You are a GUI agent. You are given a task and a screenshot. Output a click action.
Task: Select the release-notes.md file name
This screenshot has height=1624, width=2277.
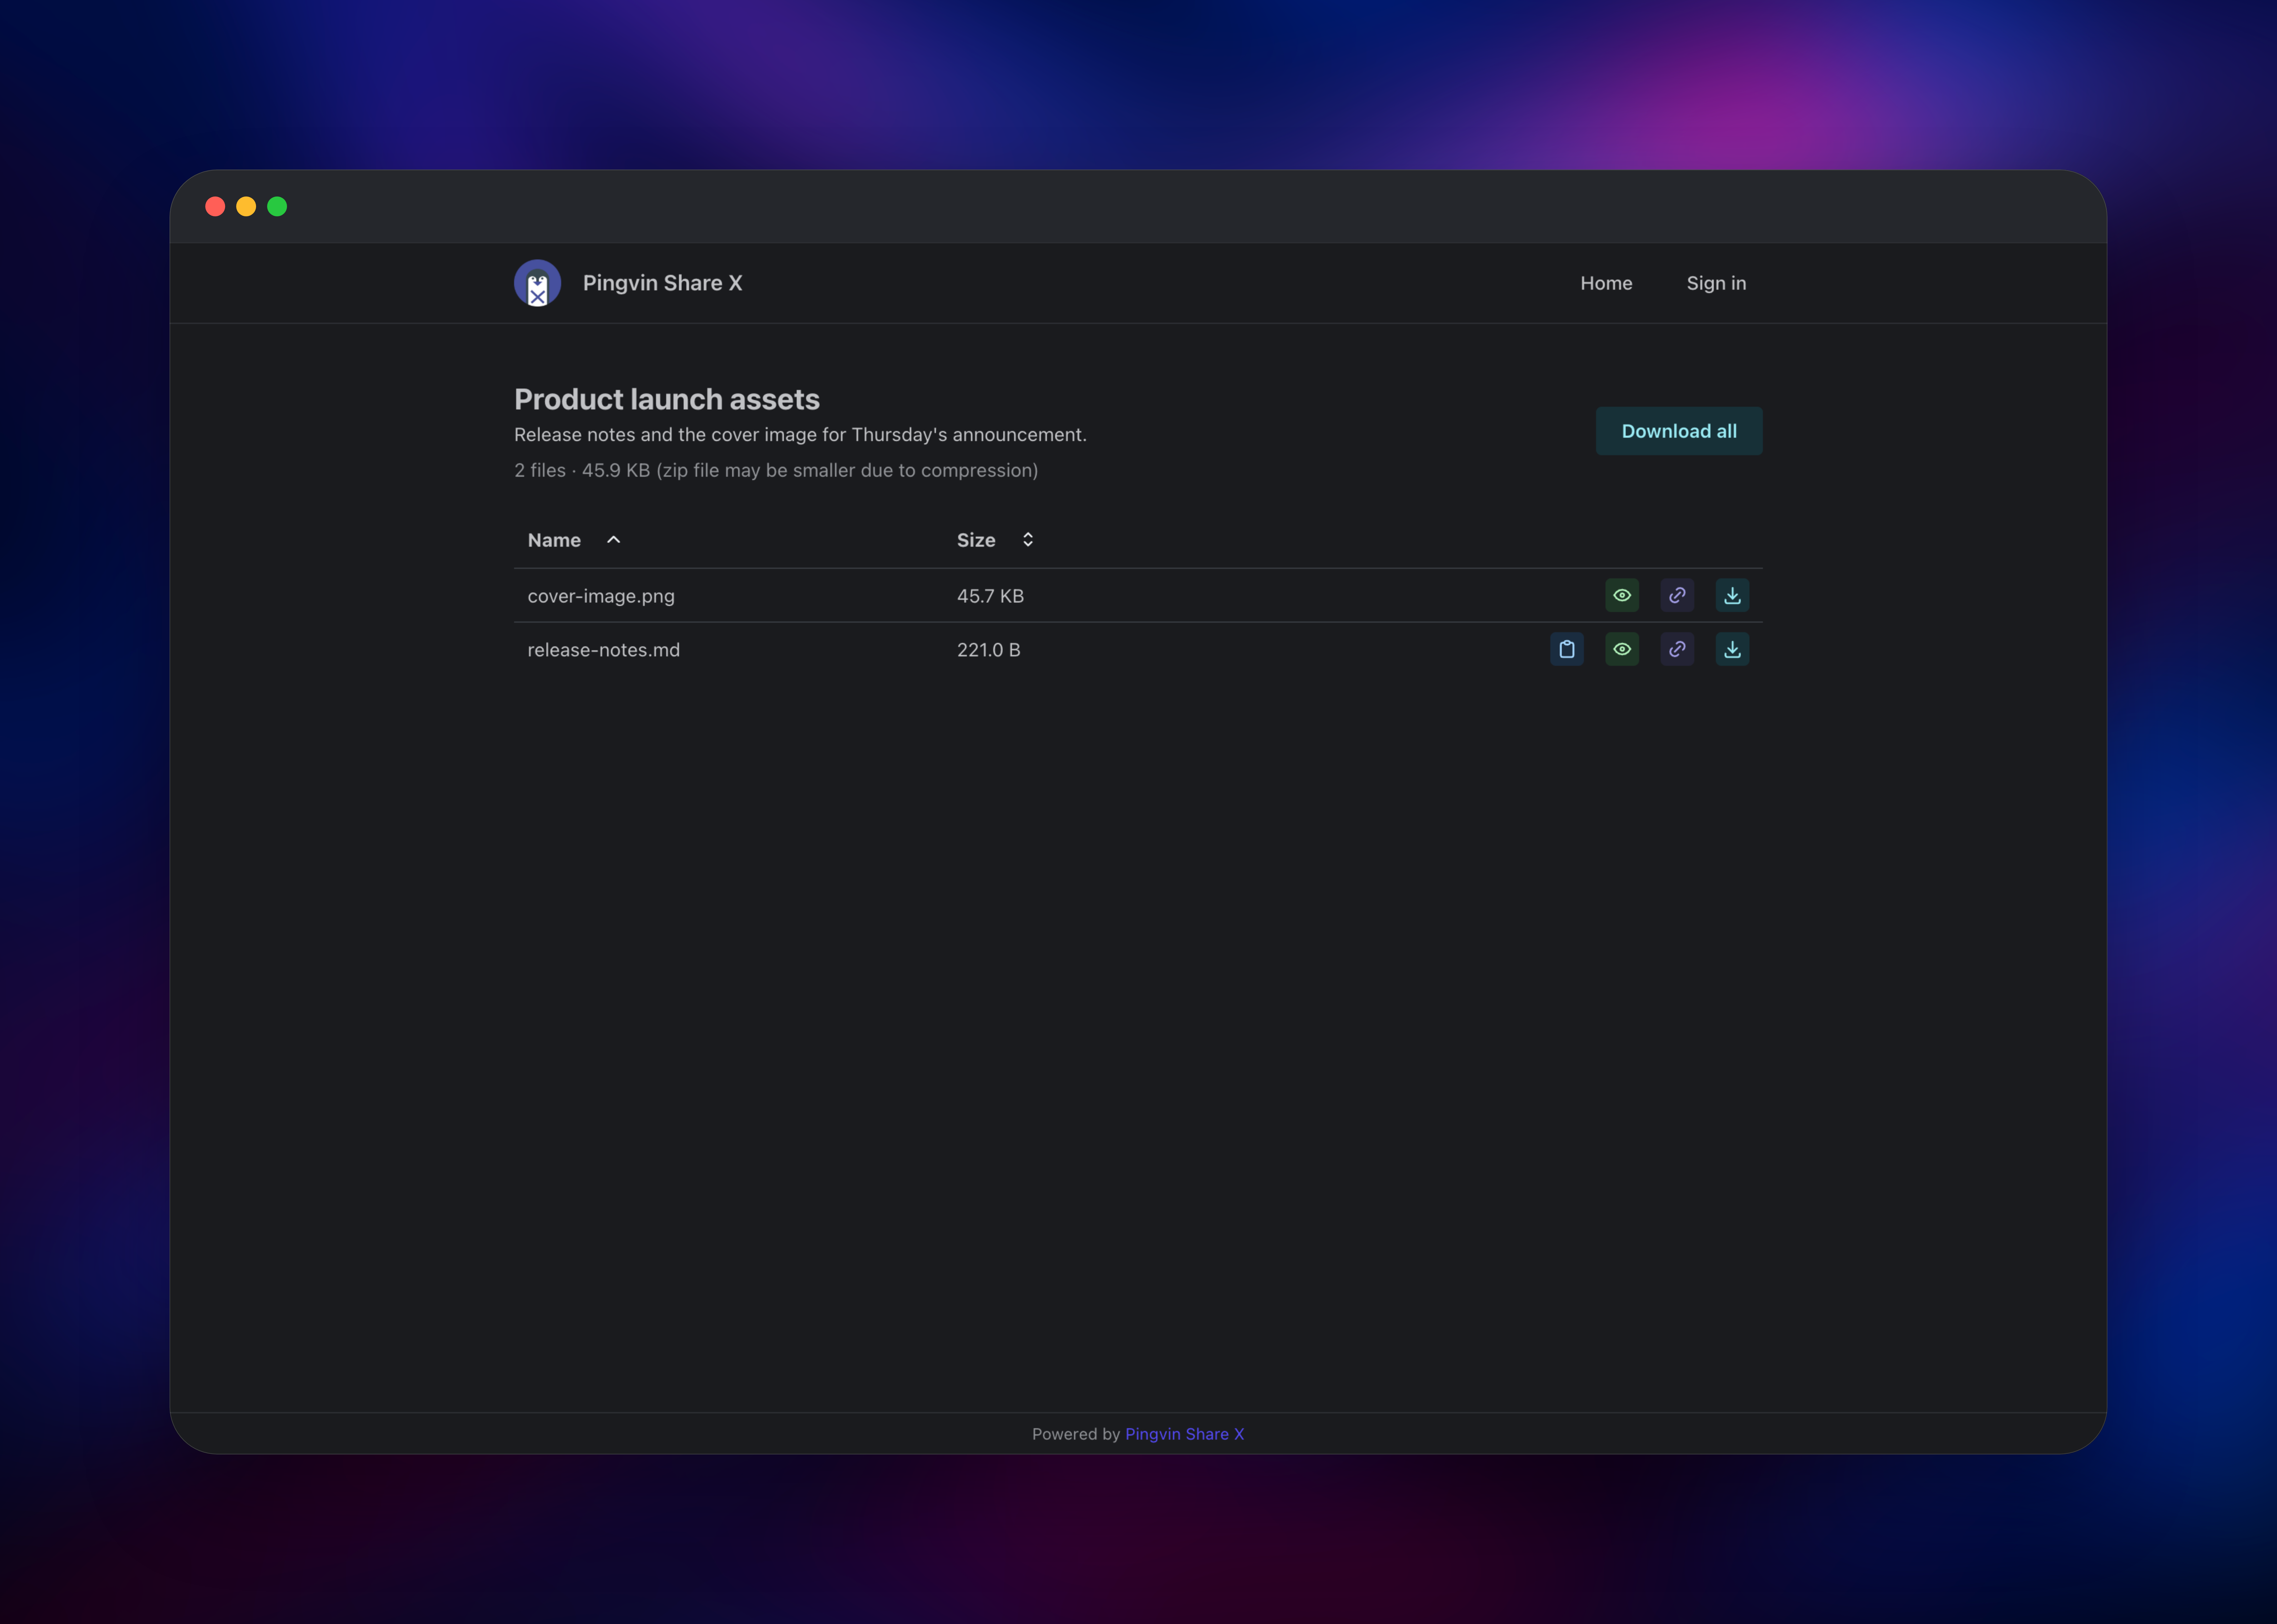click(604, 650)
